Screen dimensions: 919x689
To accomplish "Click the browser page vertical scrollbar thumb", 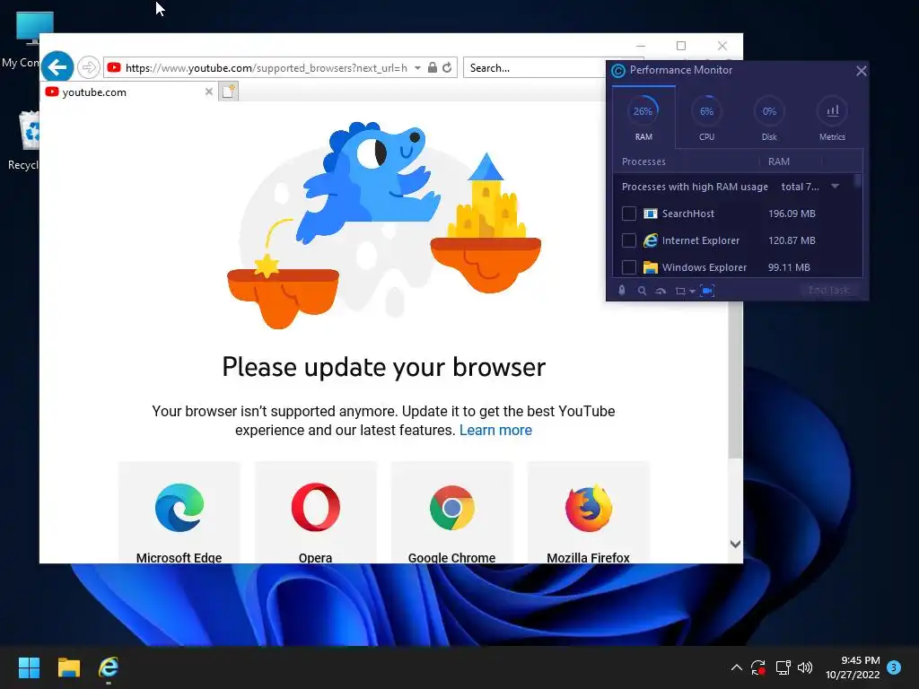I will [x=736, y=379].
